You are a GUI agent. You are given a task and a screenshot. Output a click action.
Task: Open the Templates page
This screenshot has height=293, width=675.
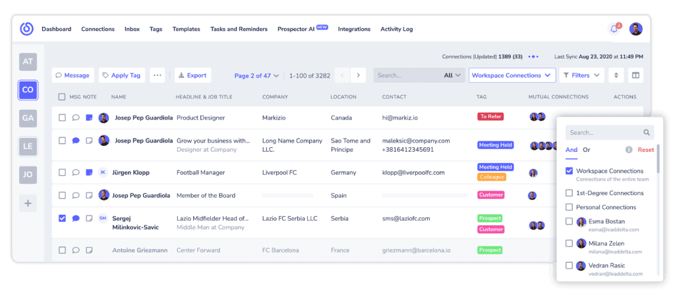186,29
